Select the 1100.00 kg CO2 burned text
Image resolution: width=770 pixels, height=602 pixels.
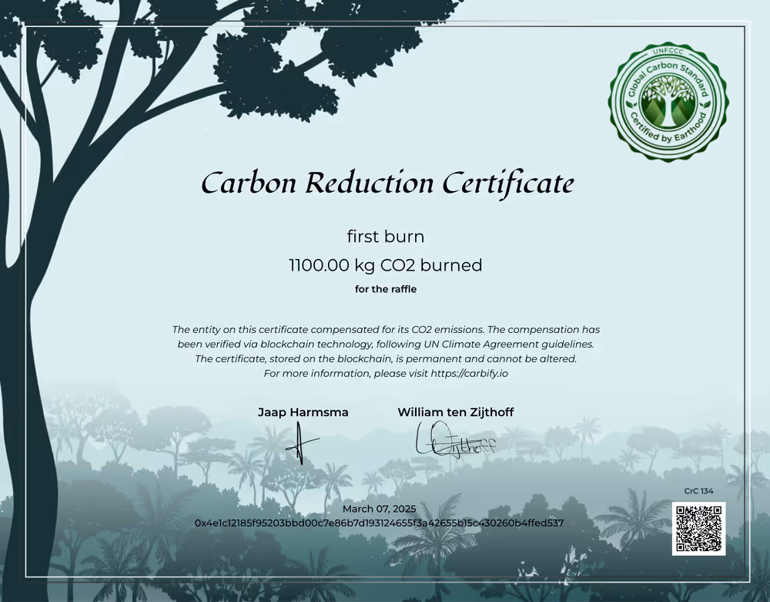pos(385,265)
